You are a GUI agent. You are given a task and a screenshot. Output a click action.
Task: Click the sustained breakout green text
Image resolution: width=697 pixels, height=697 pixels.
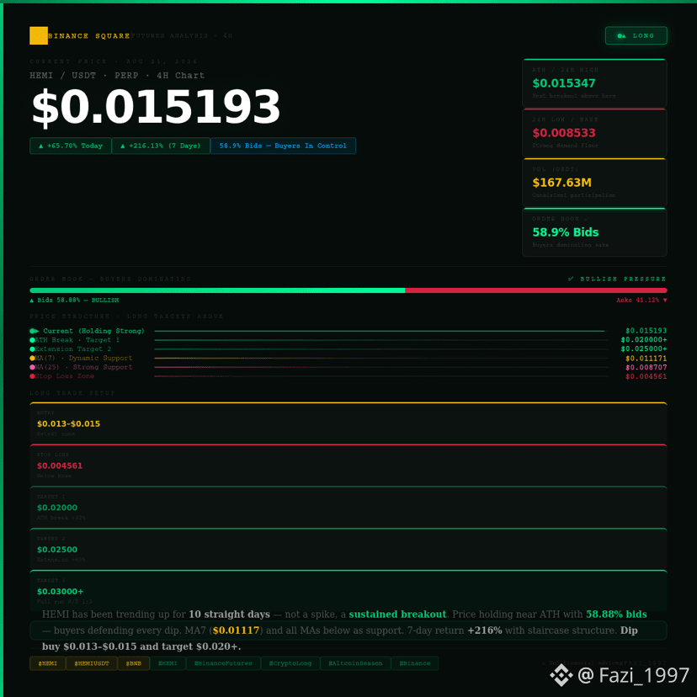click(397, 615)
